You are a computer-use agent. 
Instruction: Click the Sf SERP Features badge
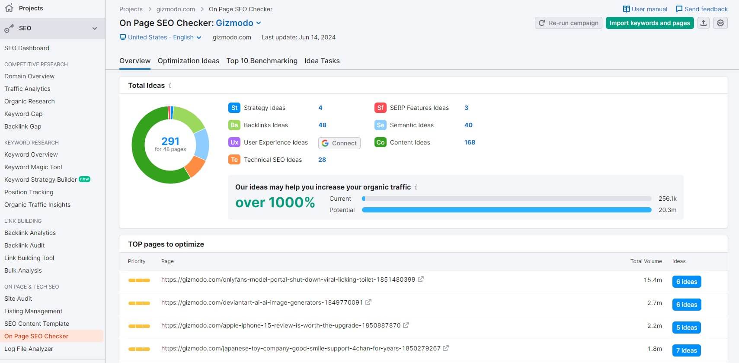[x=381, y=108]
